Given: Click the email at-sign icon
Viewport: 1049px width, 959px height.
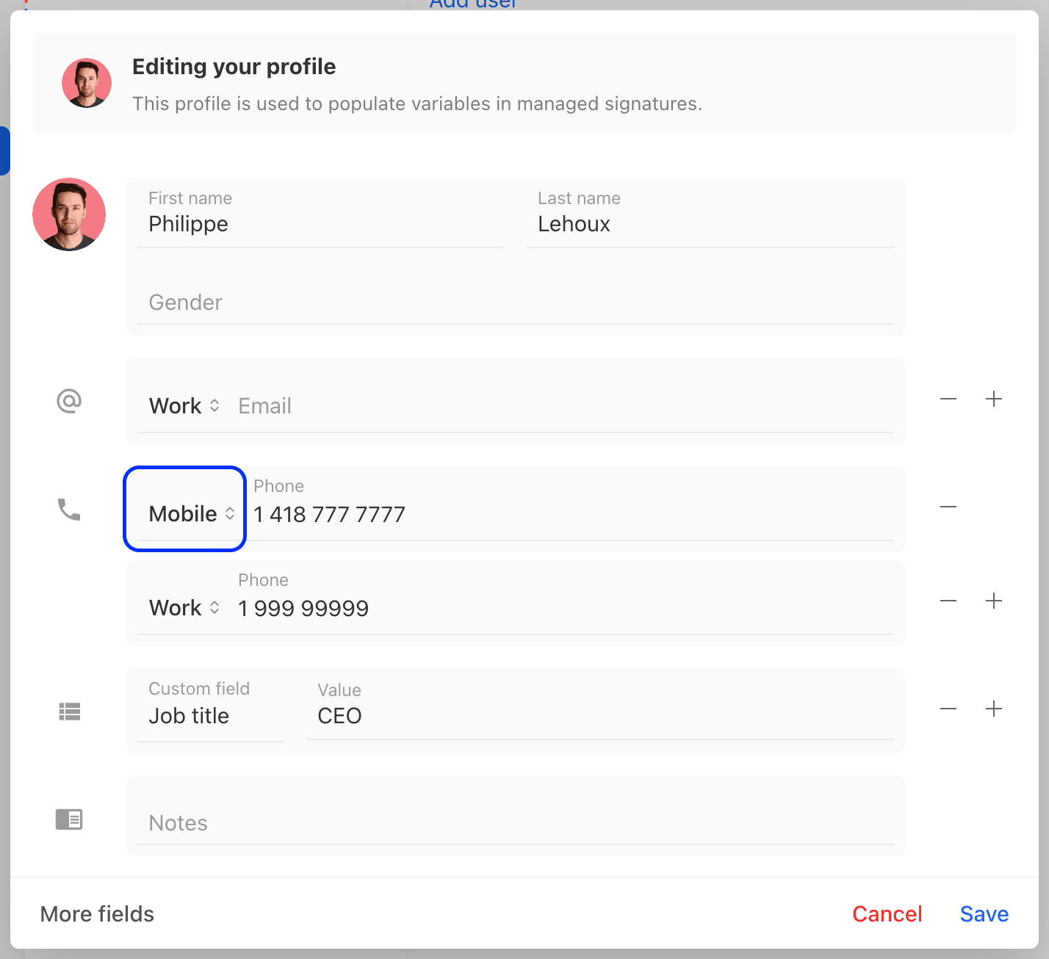Looking at the screenshot, I should [x=69, y=401].
